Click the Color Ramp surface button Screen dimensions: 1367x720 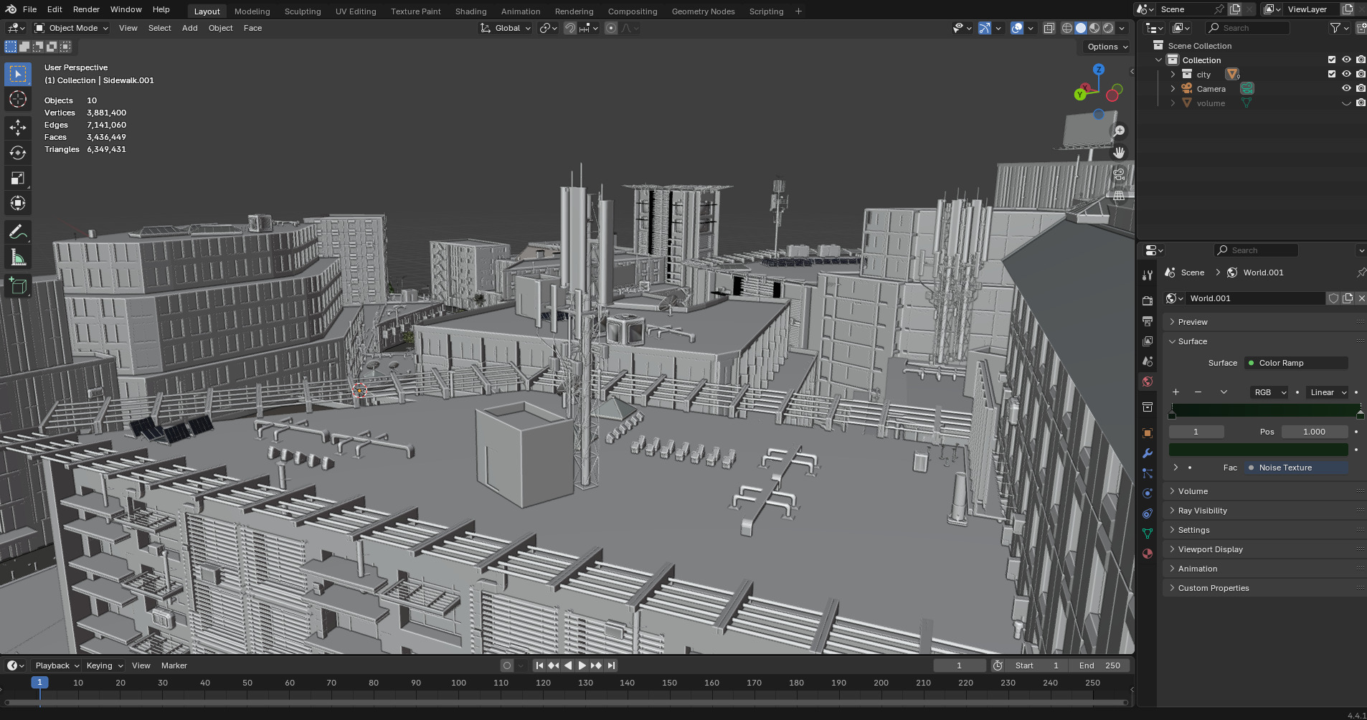1296,363
